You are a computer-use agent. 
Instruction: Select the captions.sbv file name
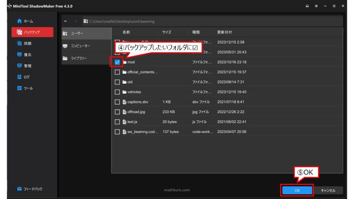click(x=138, y=102)
